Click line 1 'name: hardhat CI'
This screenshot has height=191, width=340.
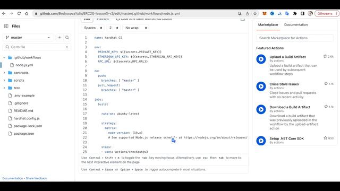(x=108, y=38)
